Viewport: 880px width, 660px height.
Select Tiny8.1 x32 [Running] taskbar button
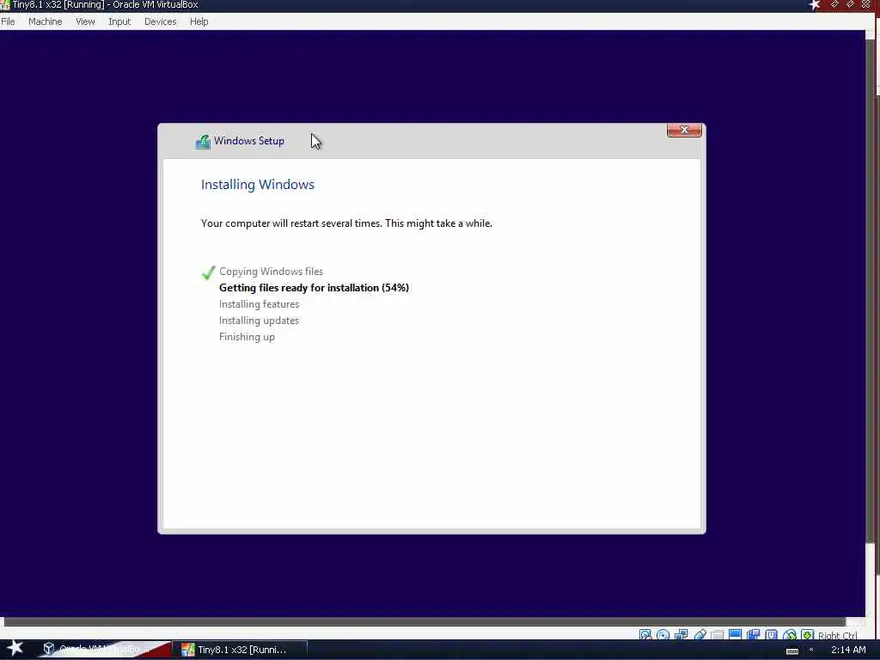click(240, 650)
